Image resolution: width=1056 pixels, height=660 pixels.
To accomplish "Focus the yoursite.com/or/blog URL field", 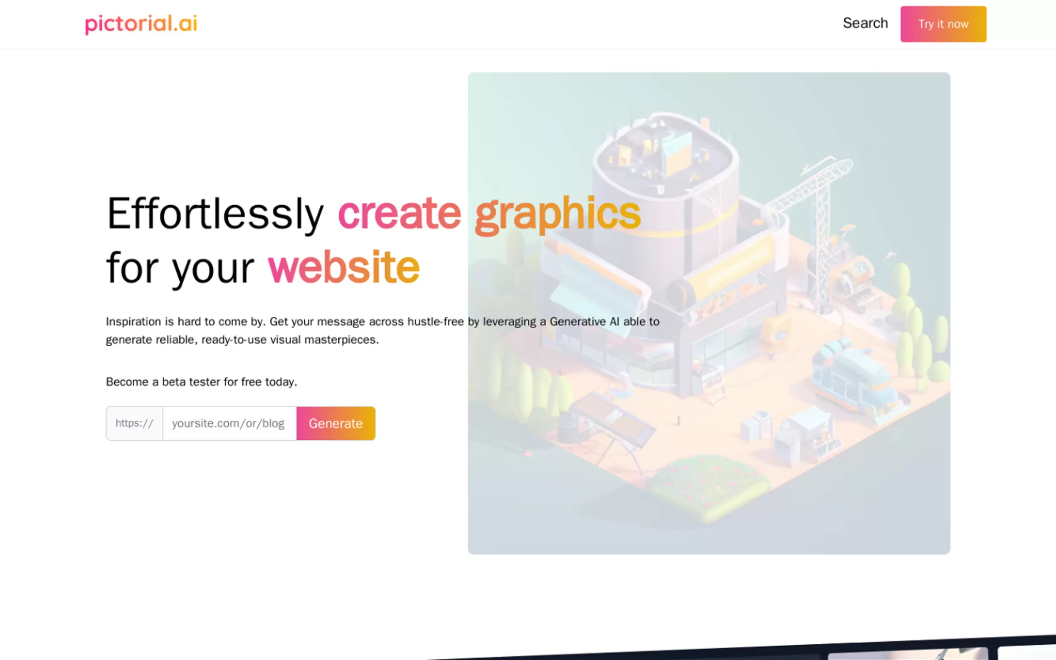I will [x=229, y=423].
